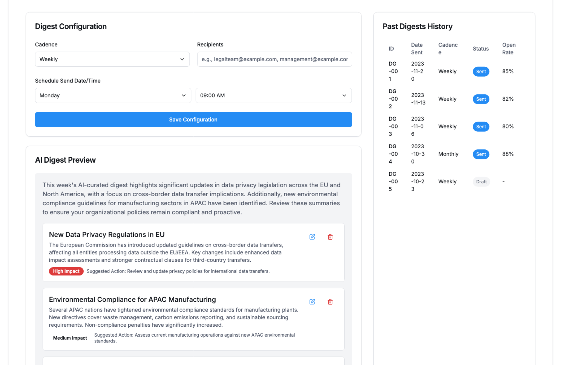The height and width of the screenshot is (365, 561).
Task: Delete the Environmental Compliance APAC item
Action: click(x=330, y=302)
